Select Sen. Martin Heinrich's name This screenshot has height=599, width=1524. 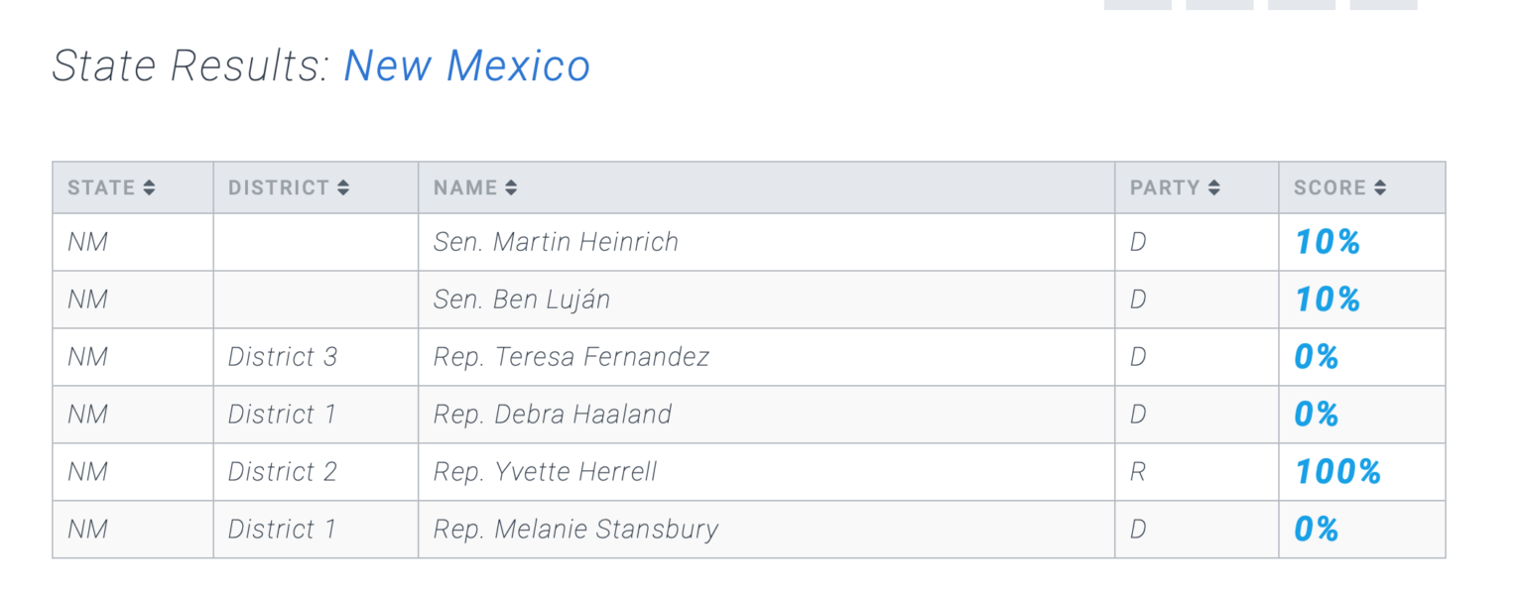click(x=556, y=242)
